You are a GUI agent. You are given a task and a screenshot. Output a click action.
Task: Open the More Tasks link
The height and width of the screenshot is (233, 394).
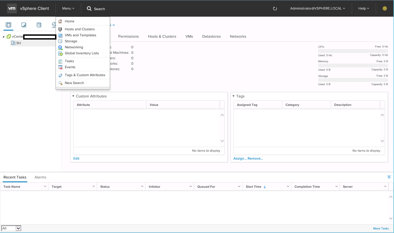pyautogui.click(x=381, y=229)
